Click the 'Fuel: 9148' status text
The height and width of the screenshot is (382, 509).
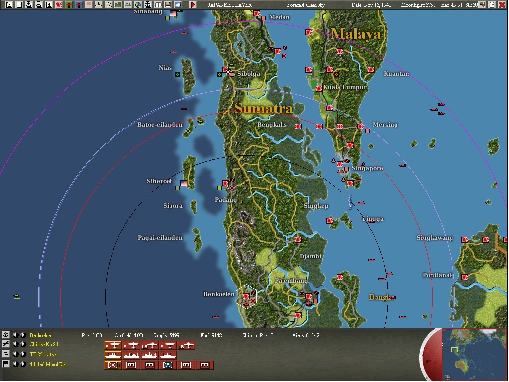(x=211, y=335)
